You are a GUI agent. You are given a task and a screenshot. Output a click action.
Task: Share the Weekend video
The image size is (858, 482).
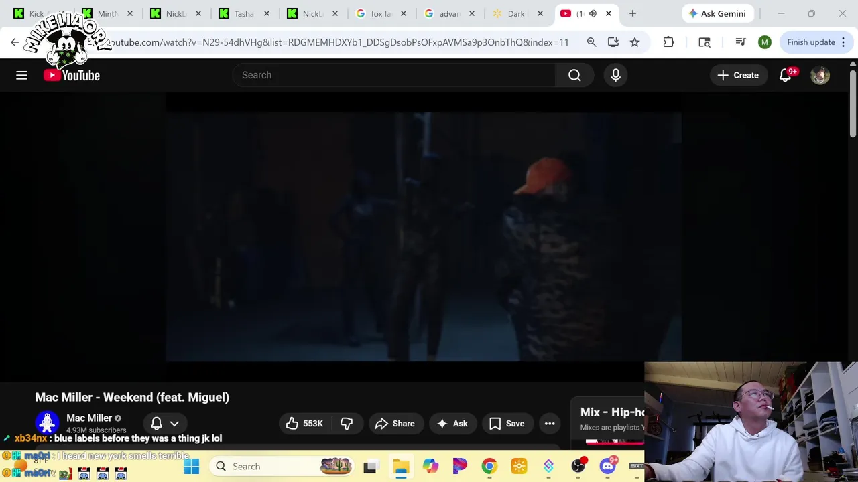point(395,423)
